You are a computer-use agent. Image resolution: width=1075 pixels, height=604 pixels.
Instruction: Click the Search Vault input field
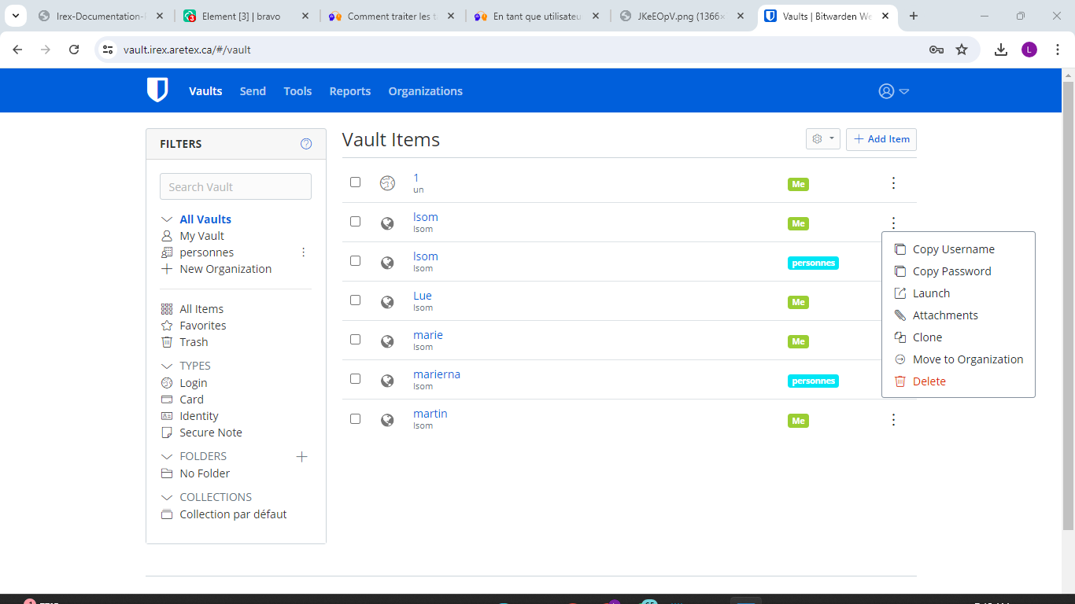coord(235,186)
